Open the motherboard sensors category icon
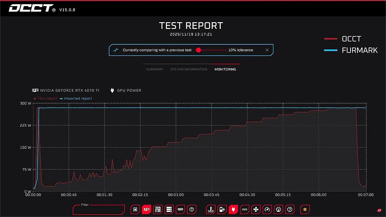This screenshot has width=386, height=217. 158,209
